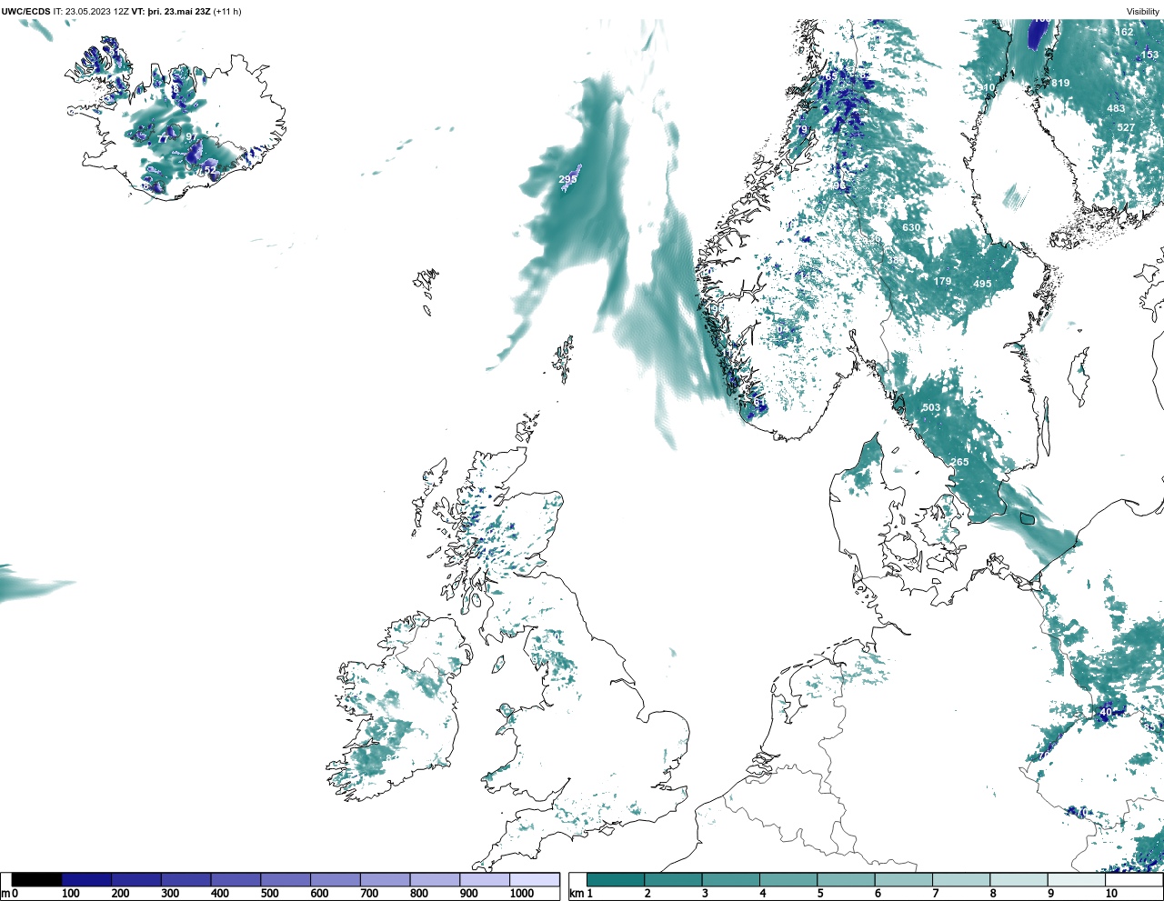Click the palest 1000 m legend swatch

tap(534, 879)
